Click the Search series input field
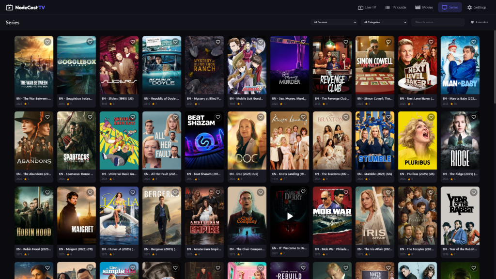 click(438, 22)
